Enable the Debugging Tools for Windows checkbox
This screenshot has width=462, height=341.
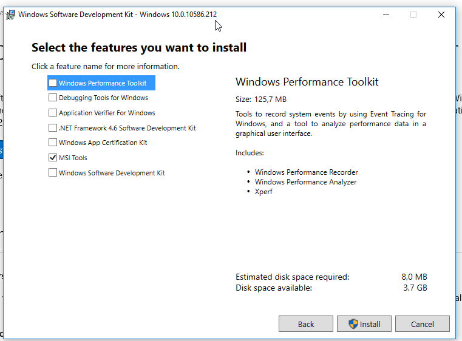(53, 98)
